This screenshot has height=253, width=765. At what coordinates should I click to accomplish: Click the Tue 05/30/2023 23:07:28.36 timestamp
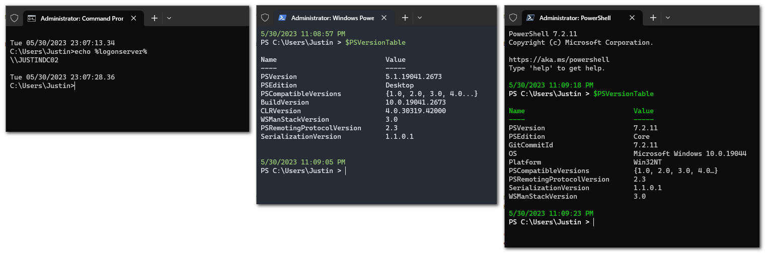tap(62, 77)
